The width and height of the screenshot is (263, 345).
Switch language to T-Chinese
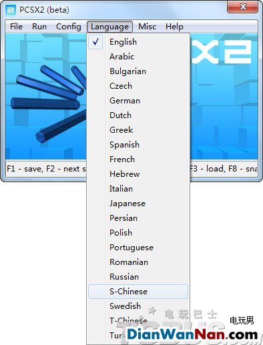[138, 321]
